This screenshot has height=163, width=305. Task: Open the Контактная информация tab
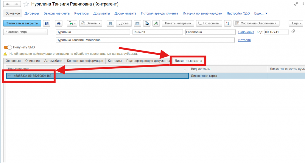coord(85,61)
